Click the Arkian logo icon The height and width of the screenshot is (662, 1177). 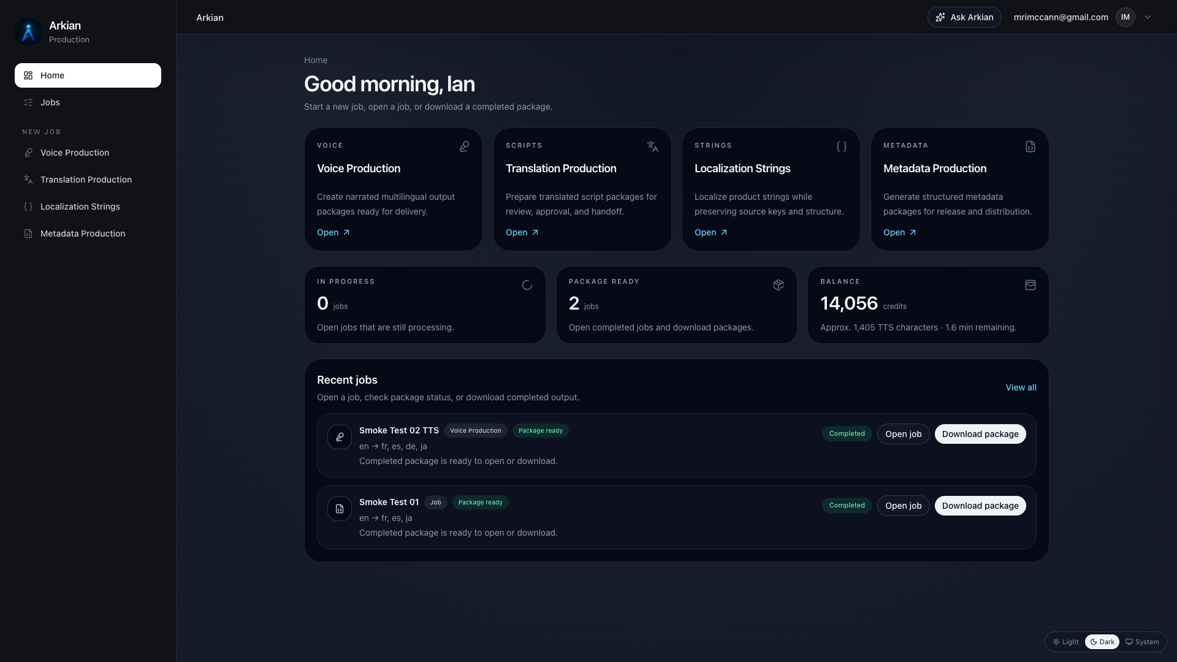coord(28,32)
